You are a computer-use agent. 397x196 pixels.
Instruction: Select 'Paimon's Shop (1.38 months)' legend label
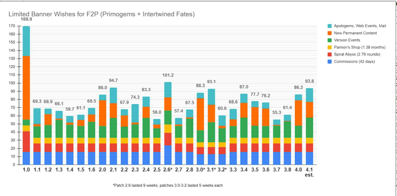click(x=359, y=47)
